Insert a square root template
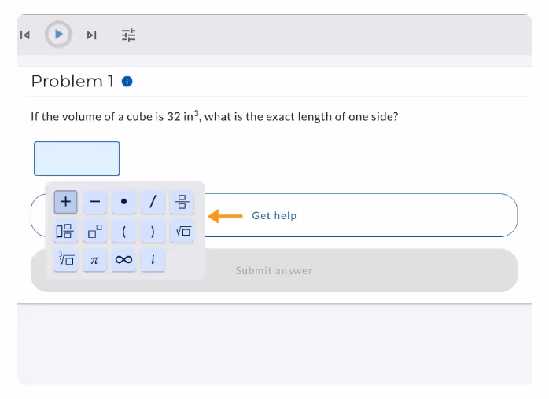549x399 pixels. 182,231
